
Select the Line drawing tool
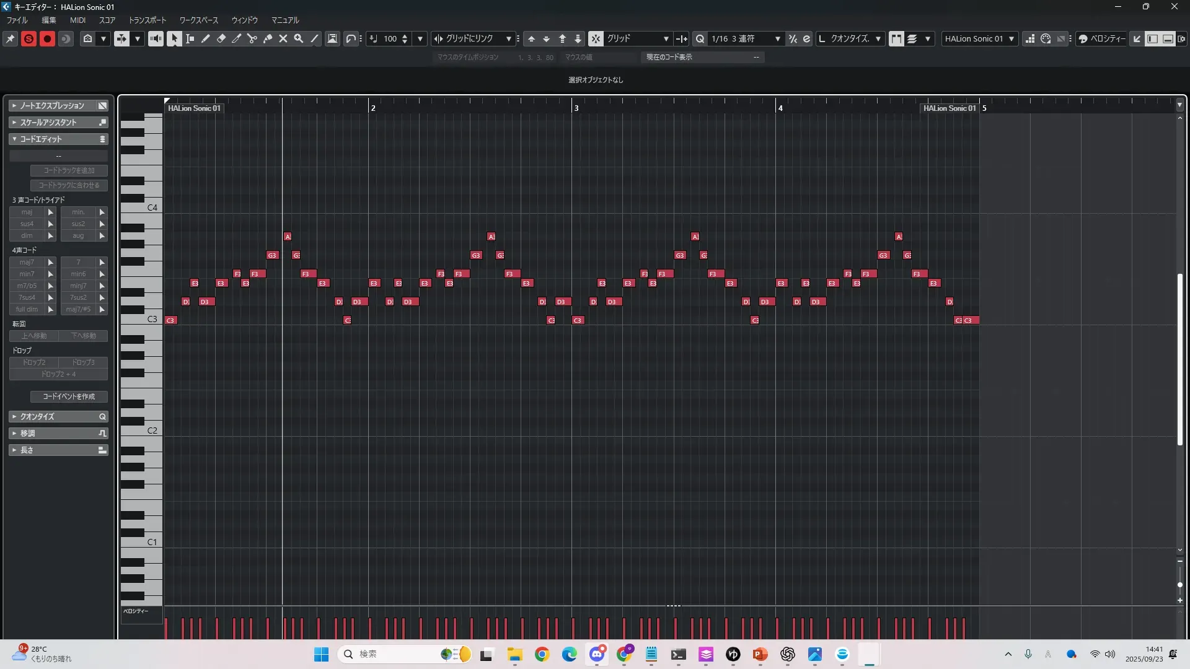pos(314,38)
